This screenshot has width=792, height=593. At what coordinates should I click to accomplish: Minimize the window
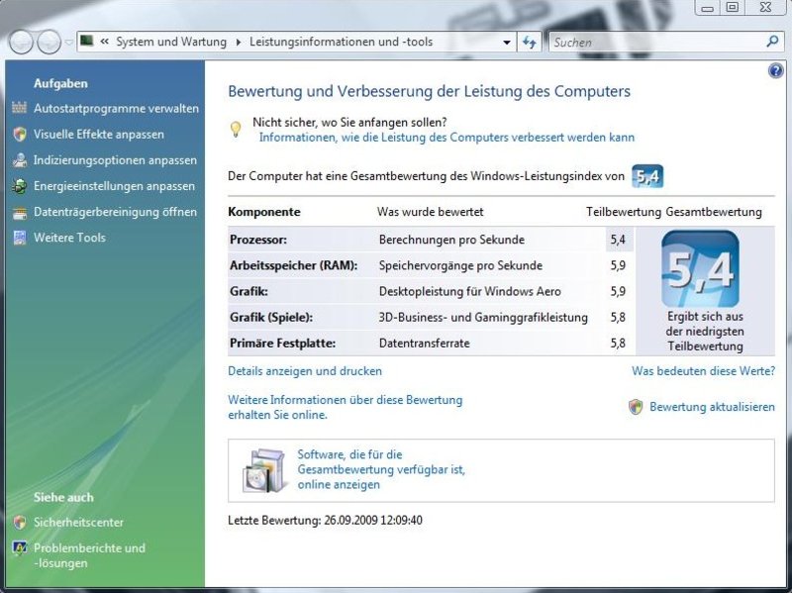coord(708,8)
